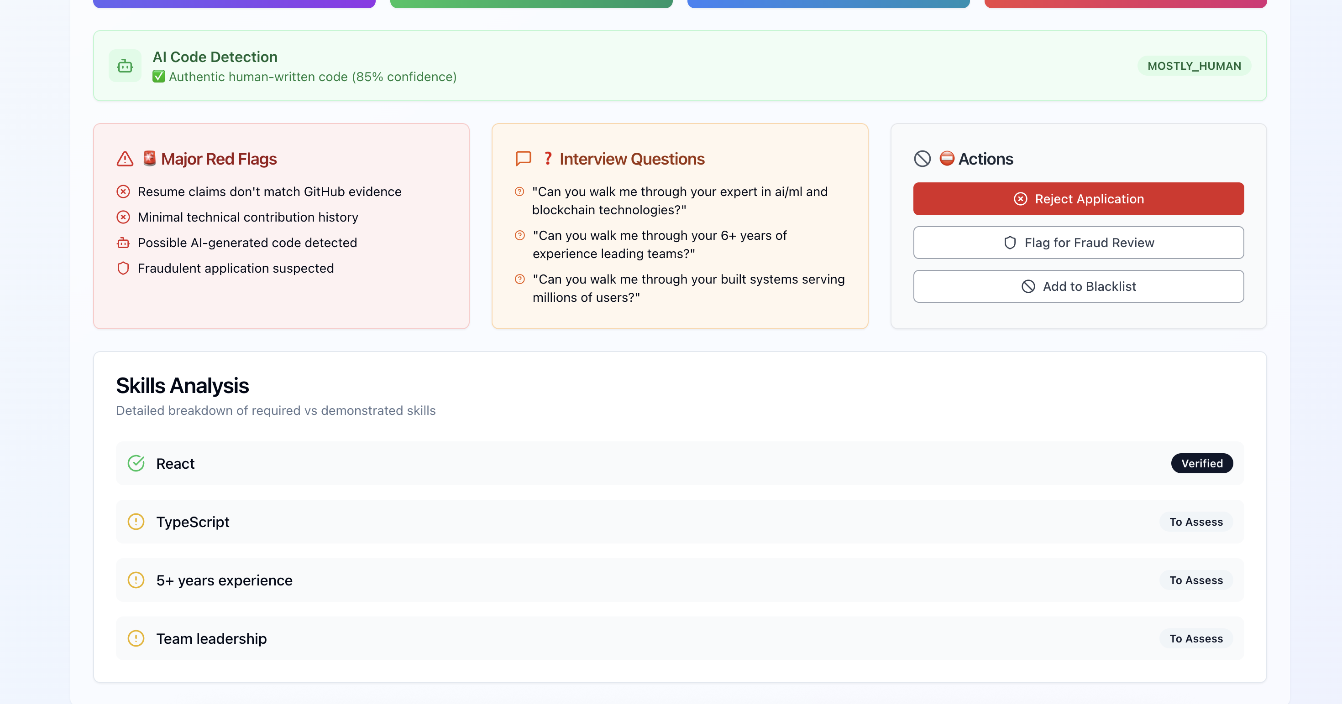Click the MOSTLY_HUMAN status badge
The image size is (1342, 704).
[x=1194, y=66]
